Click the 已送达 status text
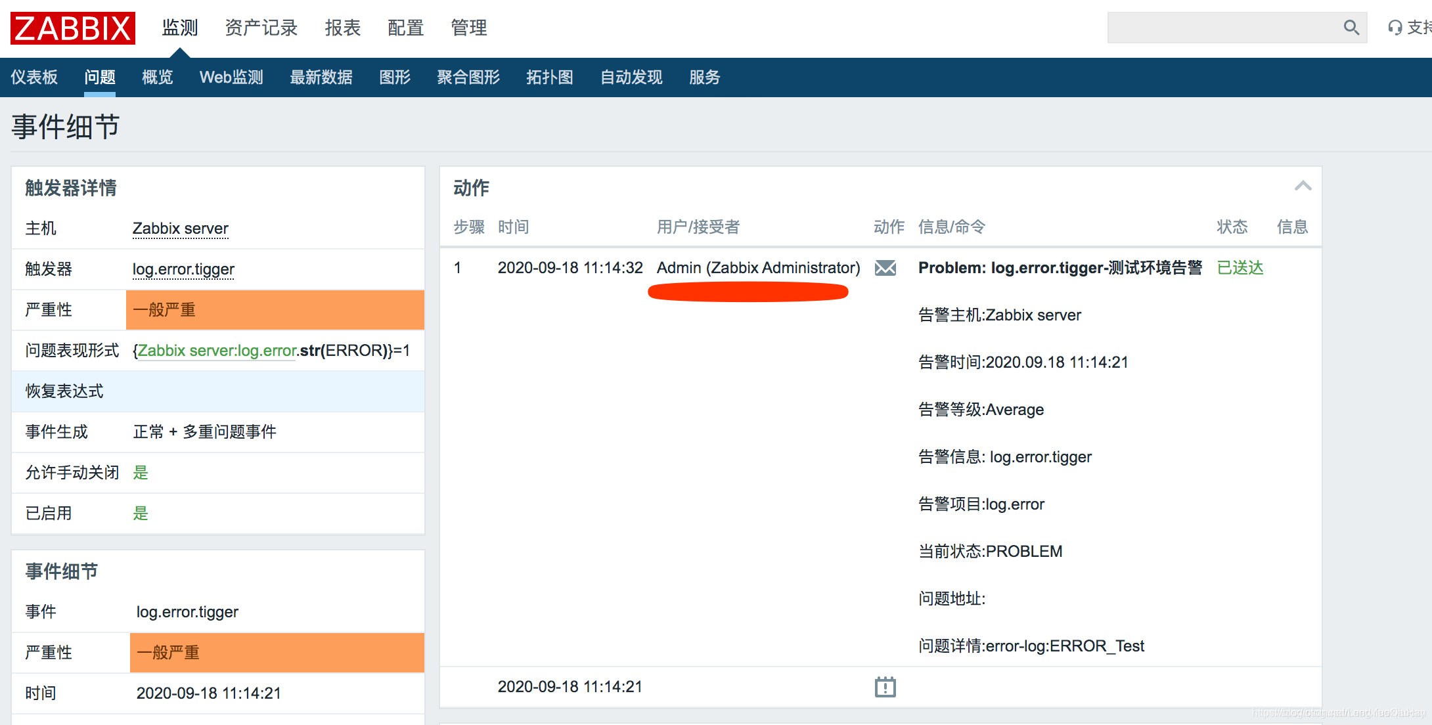Image resolution: width=1432 pixels, height=725 pixels. coord(1240,268)
